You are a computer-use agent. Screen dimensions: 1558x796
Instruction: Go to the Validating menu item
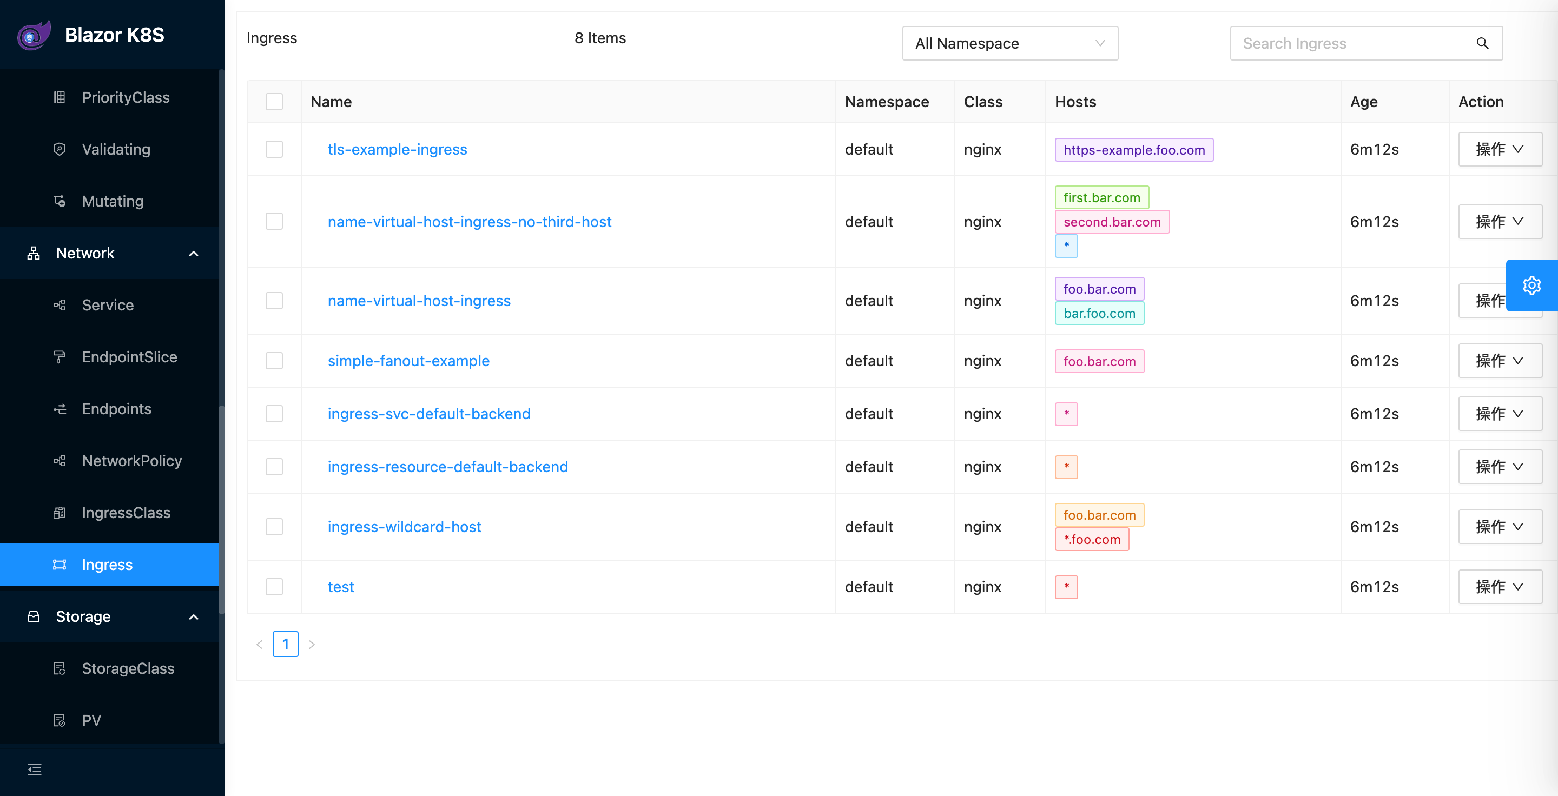116,149
